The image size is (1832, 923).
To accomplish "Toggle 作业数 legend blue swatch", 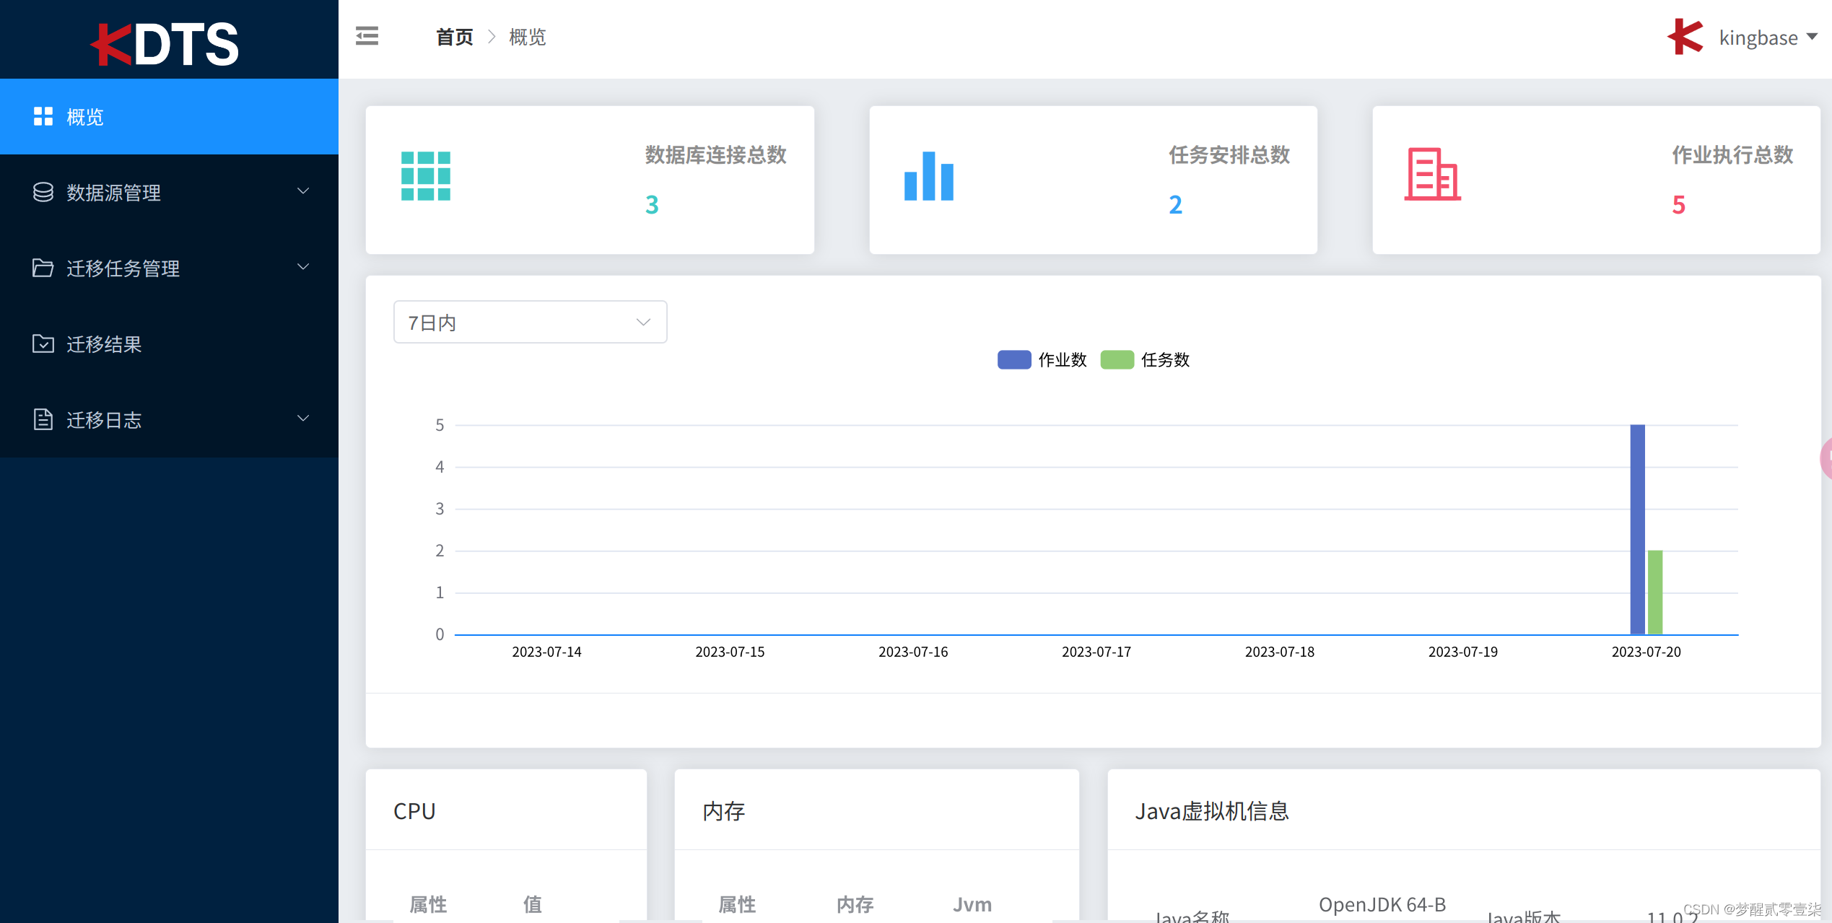I will (1014, 359).
